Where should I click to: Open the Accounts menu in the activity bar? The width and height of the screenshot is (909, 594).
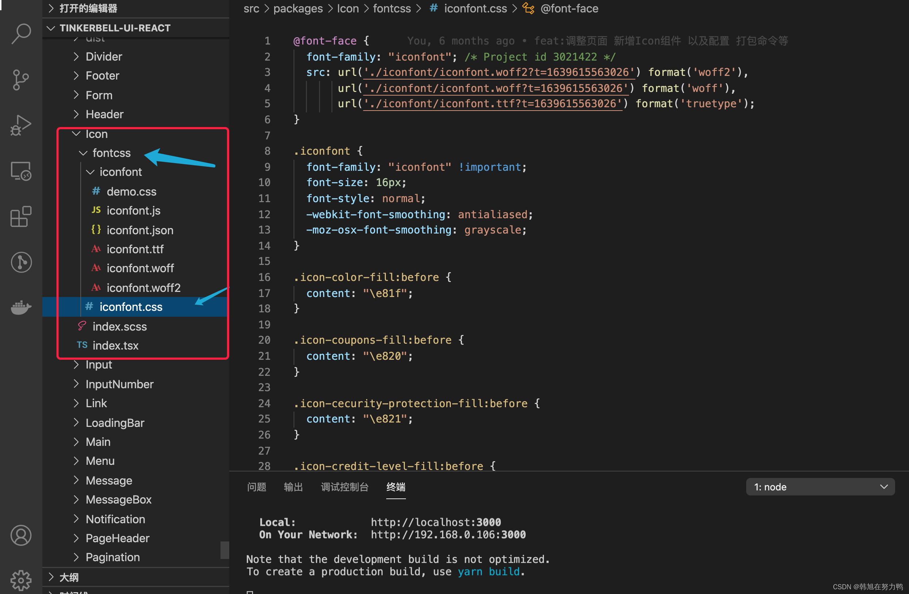point(21,535)
